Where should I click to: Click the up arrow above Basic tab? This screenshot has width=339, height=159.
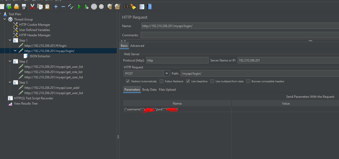click(x=122, y=41)
